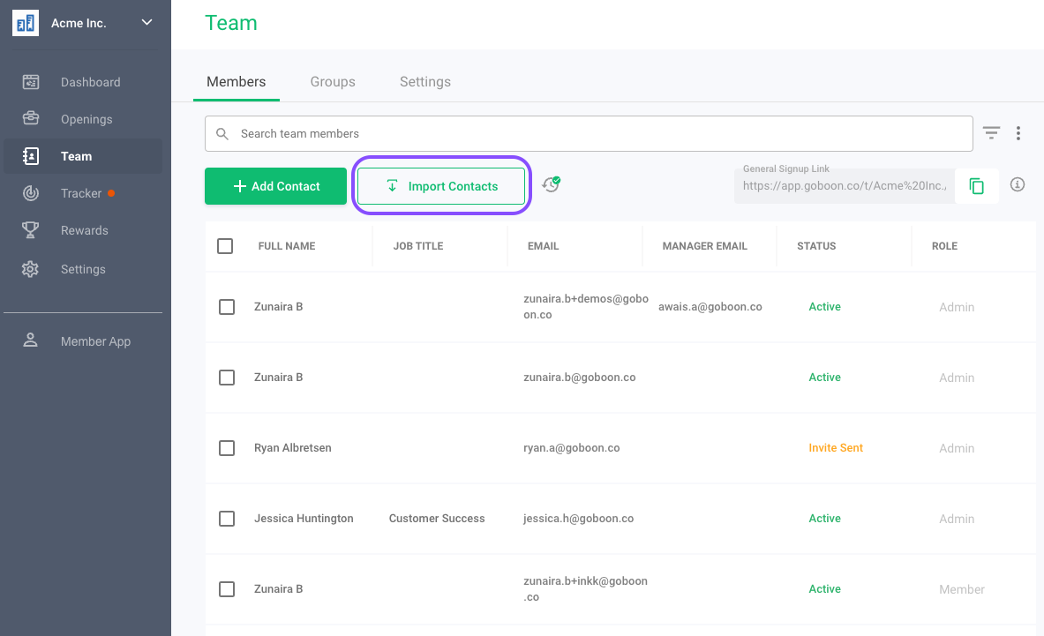Open the Settings tab in Team

[x=425, y=81]
